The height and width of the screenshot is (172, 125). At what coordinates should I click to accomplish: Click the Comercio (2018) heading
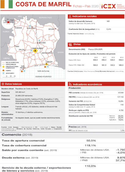coord(17,135)
